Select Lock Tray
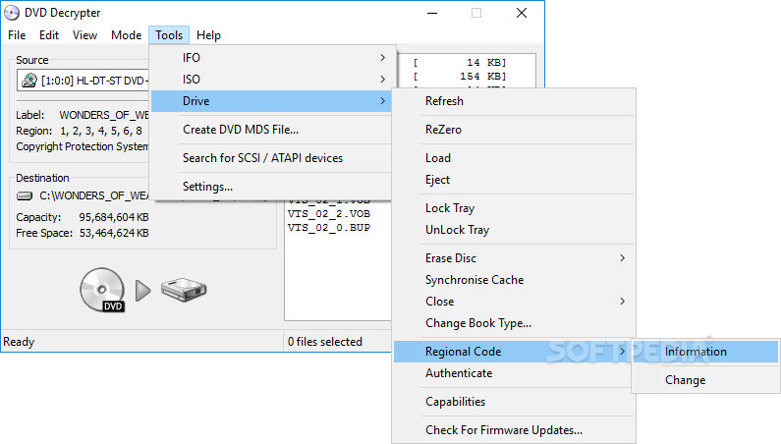The height and width of the screenshot is (444, 781). pos(514,208)
